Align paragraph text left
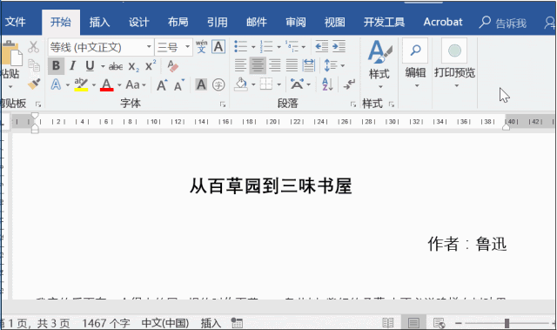Screen dimensions: 557x330 coord(240,65)
